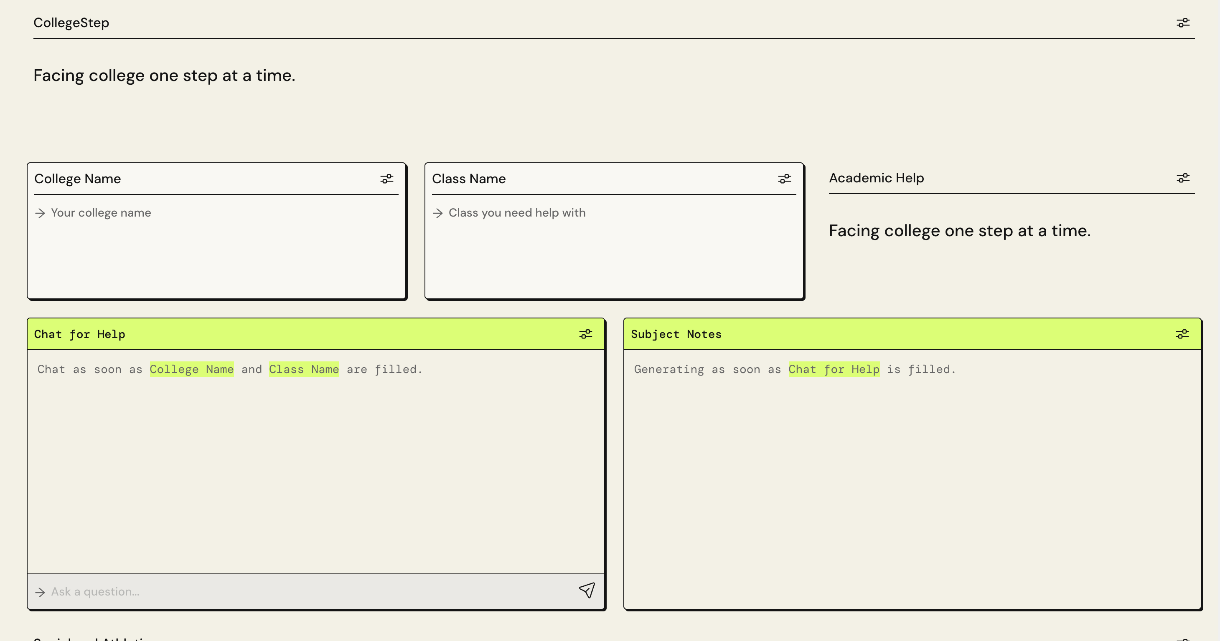Click the Academic Help section heading
This screenshot has width=1220, height=641.
tap(876, 178)
